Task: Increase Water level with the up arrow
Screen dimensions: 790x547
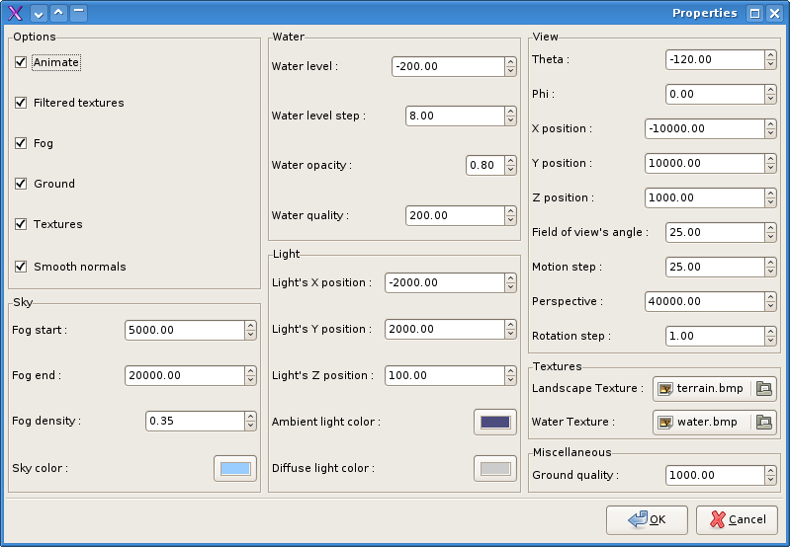Action: [x=510, y=62]
